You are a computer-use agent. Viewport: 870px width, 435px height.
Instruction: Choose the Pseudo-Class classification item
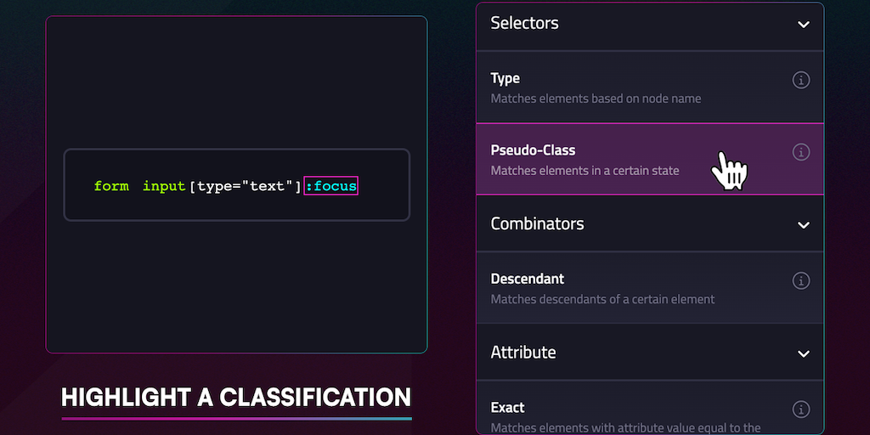[x=595, y=160]
